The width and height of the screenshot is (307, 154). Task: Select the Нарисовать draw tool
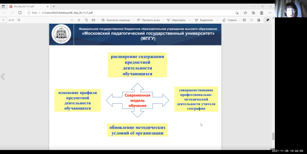pyautogui.click(x=176, y=20)
